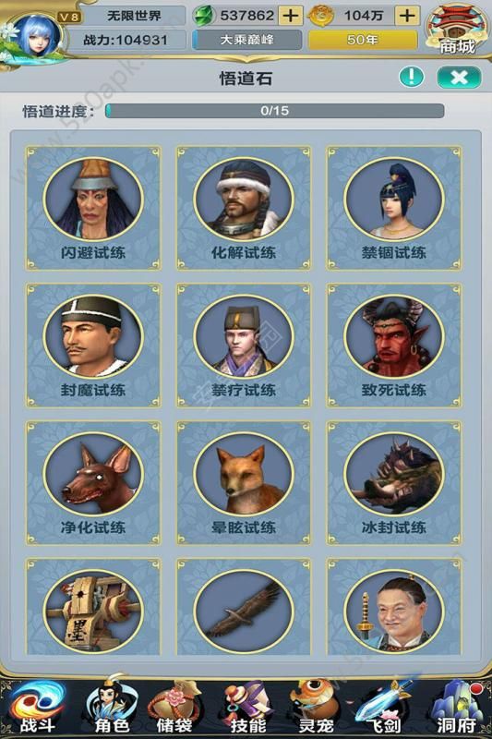Select the 禁疗试练 scholar trial
492x739 pixels.
click(244, 345)
